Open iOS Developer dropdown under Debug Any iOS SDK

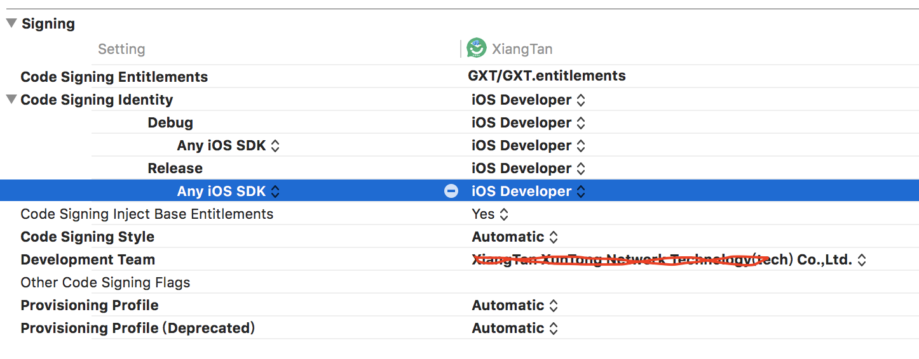(528, 145)
